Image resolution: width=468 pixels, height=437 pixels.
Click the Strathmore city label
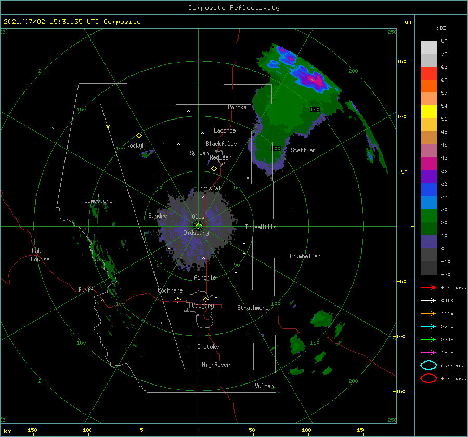(x=253, y=308)
